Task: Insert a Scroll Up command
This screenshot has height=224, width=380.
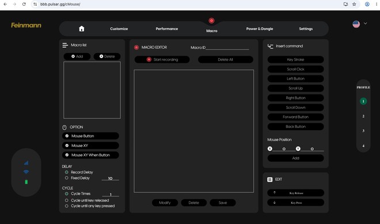Action: coord(296,88)
